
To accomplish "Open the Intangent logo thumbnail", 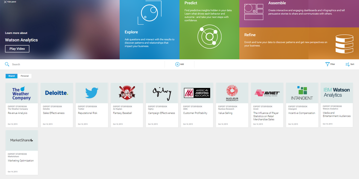I will [302, 93].
